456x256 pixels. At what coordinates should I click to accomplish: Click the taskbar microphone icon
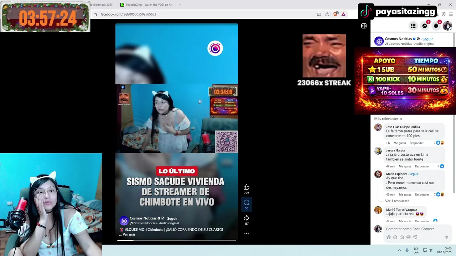[407, 250]
